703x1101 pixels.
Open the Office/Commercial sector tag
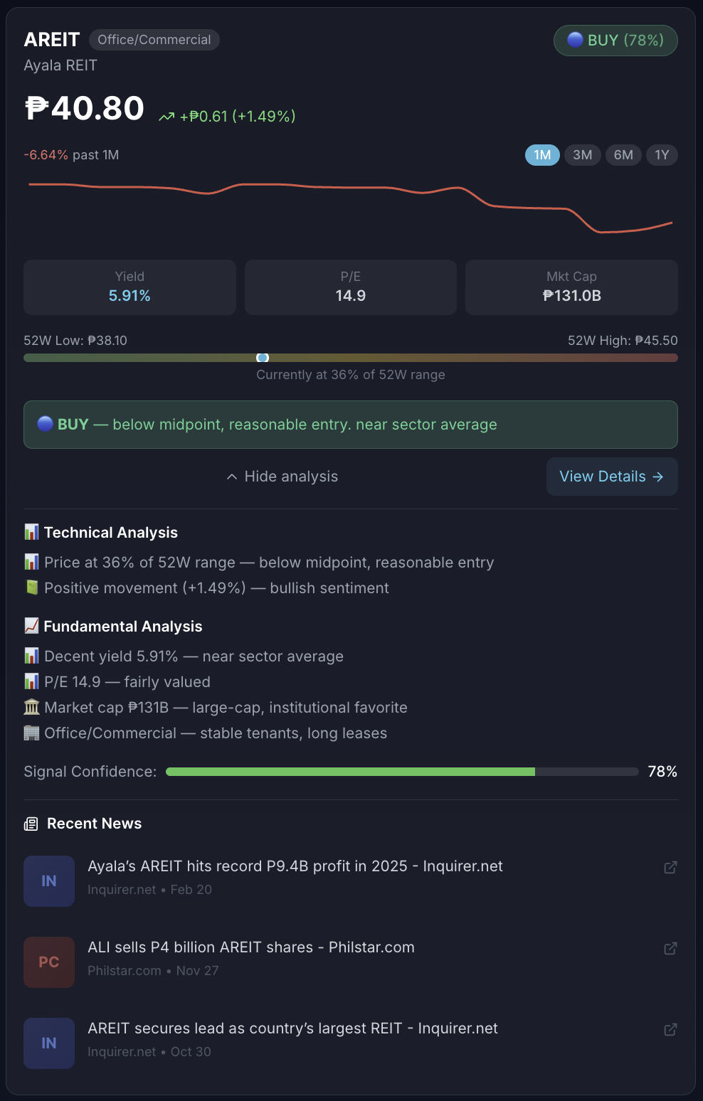tap(154, 40)
